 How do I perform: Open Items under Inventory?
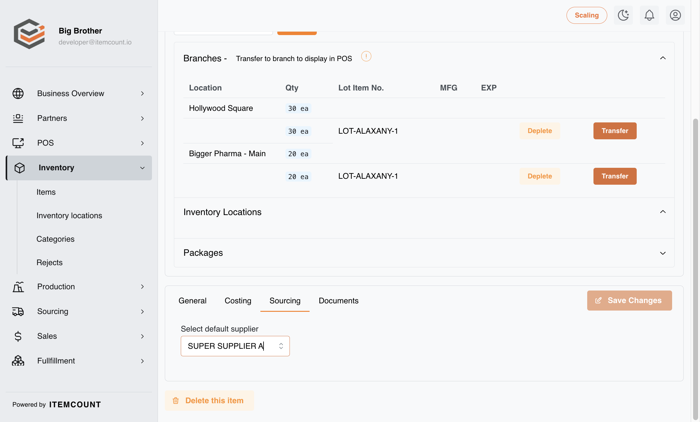(46, 192)
